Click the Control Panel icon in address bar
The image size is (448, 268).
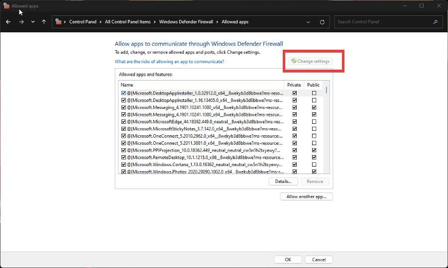(58, 22)
